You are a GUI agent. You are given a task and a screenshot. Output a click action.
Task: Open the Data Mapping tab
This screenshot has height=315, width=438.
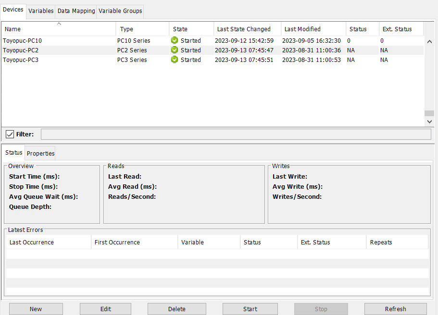coord(75,11)
